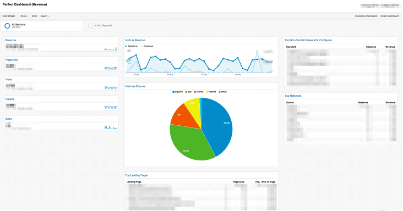Click the Pageviews column header in Landing Pages
The image size is (403, 211).
[238, 182]
